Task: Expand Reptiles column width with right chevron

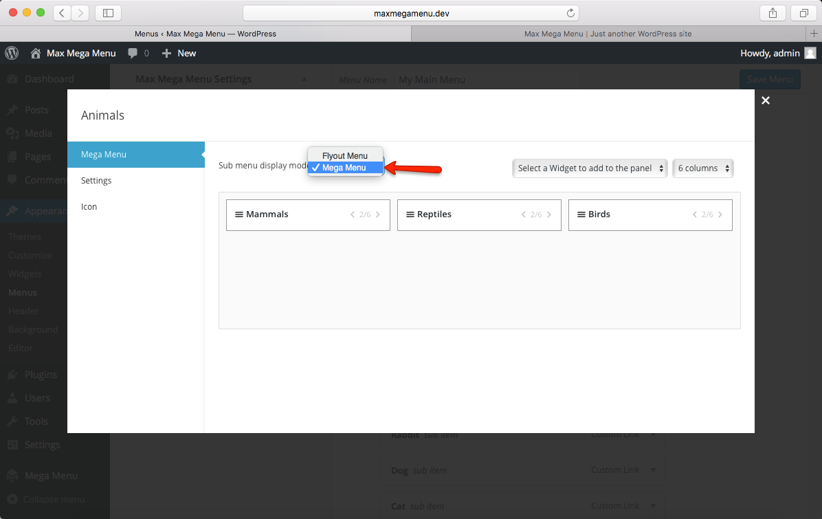Action: (x=549, y=214)
